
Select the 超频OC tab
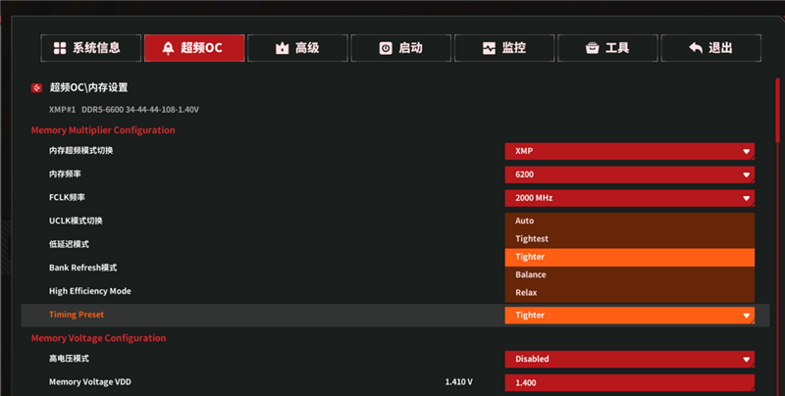[x=194, y=48]
